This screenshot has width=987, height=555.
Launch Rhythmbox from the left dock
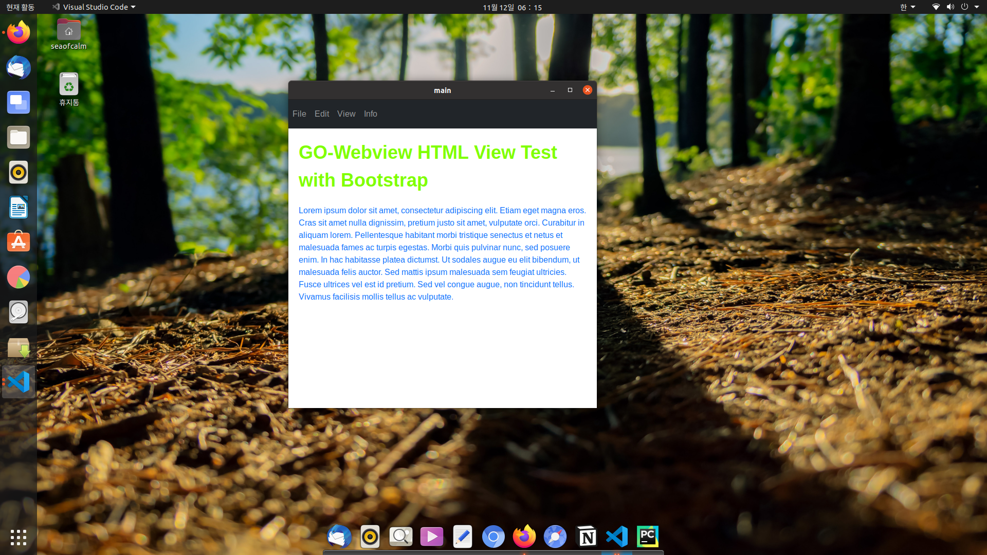pyautogui.click(x=19, y=173)
